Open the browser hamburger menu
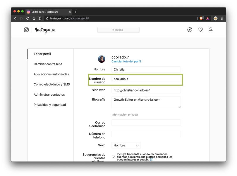This screenshot has width=237, height=176. [x=222, y=18]
